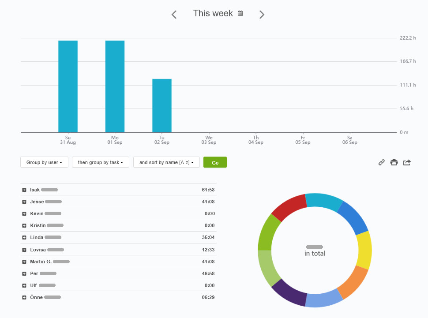Viewport: 428px width, 318px height.
Task: Go to the previous week with the left arrow
Action: [x=173, y=14]
